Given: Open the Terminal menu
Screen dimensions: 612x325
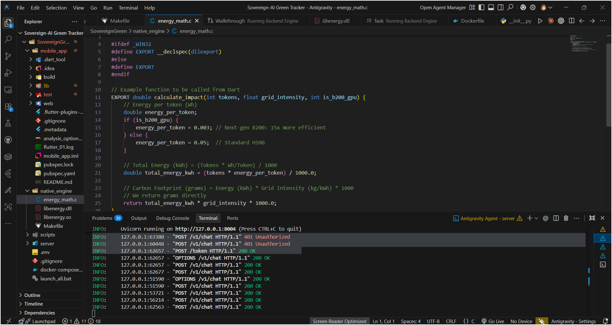Looking at the screenshot, I should tap(128, 8).
